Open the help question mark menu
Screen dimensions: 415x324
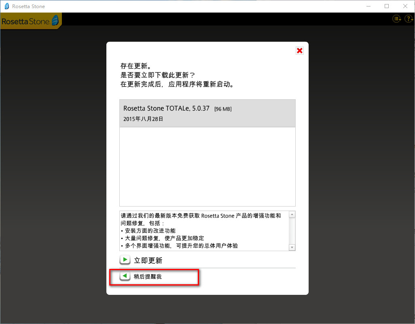[x=409, y=19]
